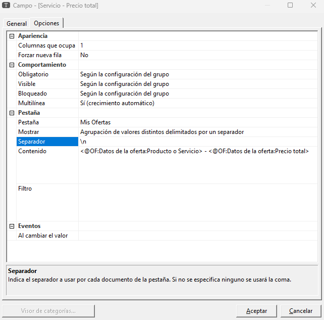Collapse the Pestaña group

coord(12,113)
